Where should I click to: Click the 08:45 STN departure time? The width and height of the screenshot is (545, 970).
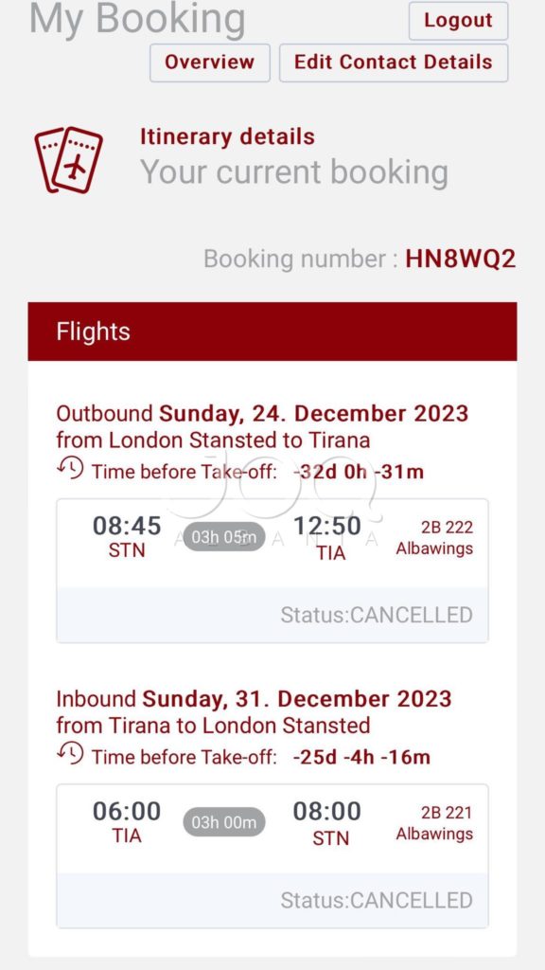coord(127,537)
